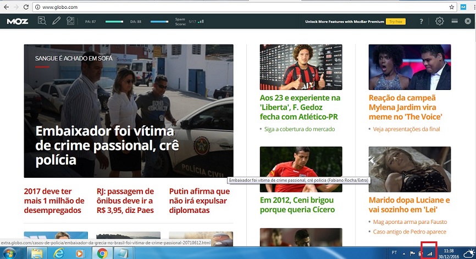
Task: Reload the globo.com page
Action: tap(26, 7)
